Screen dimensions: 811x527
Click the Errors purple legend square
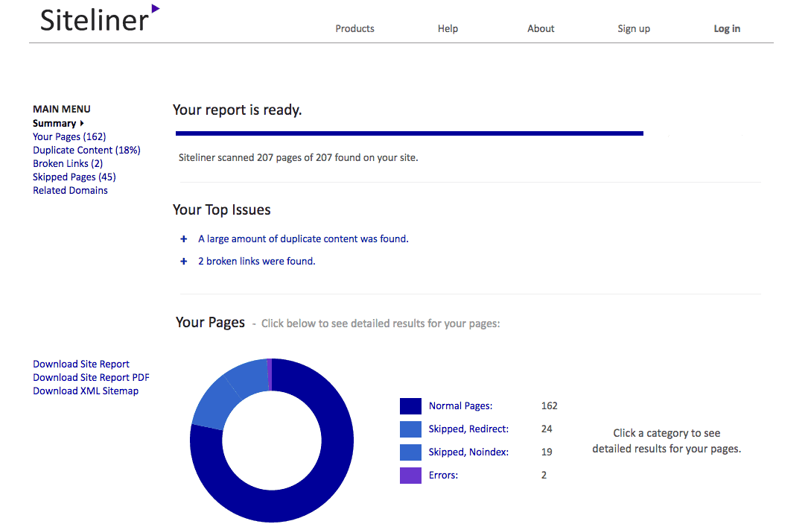(410, 475)
